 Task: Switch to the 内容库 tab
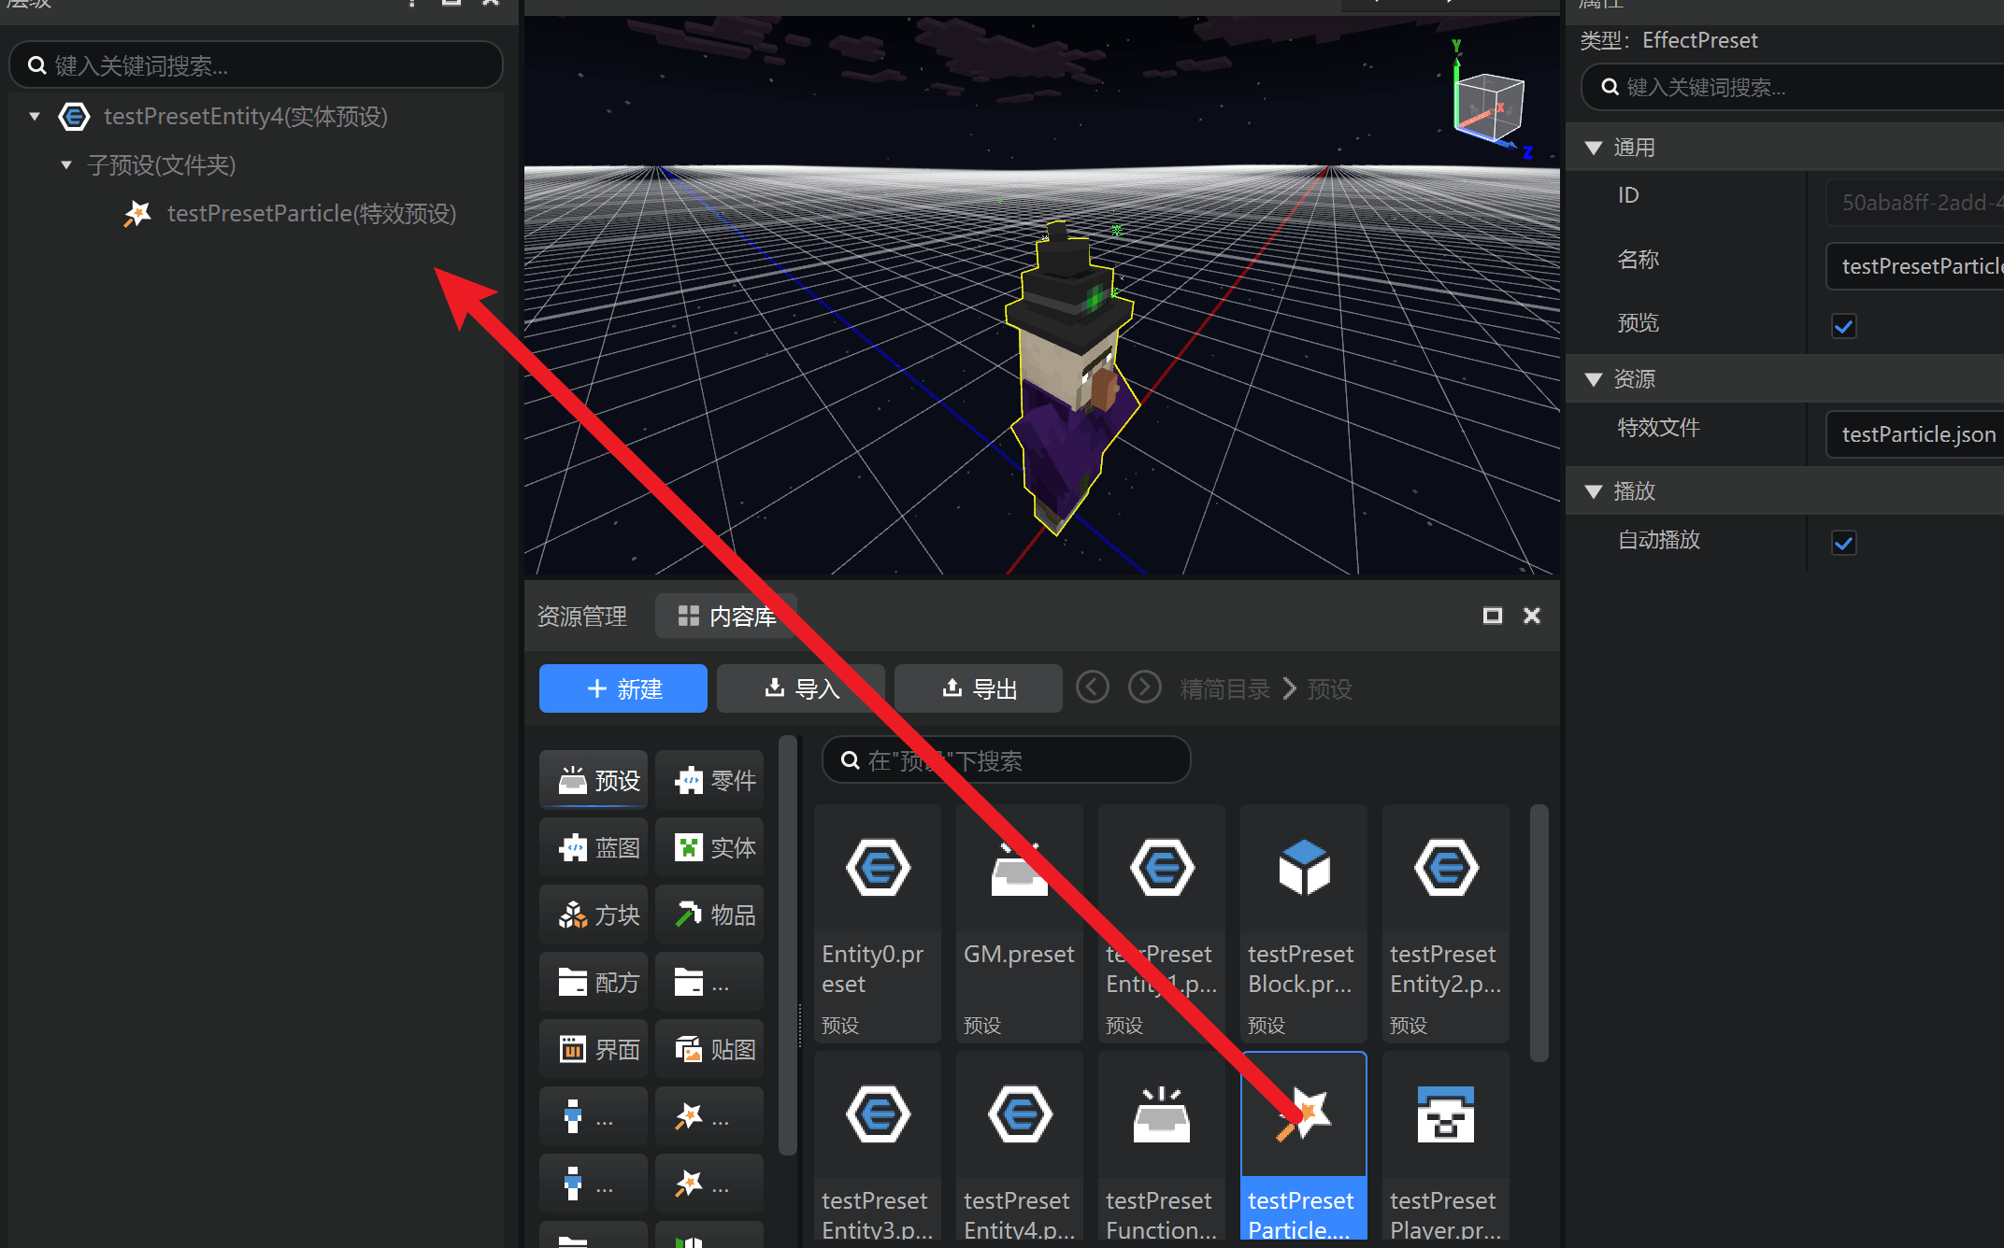727,617
